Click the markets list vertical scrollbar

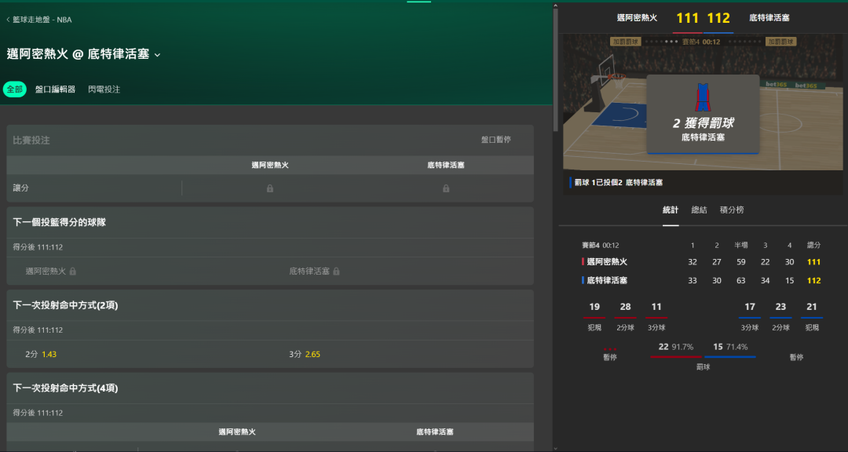tap(556, 67)
